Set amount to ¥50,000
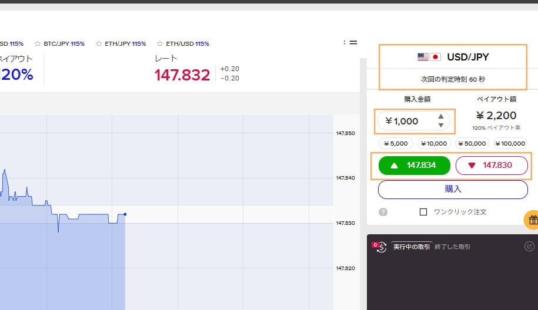This screenshot has height=310, width=538. [x=472, y=143]
